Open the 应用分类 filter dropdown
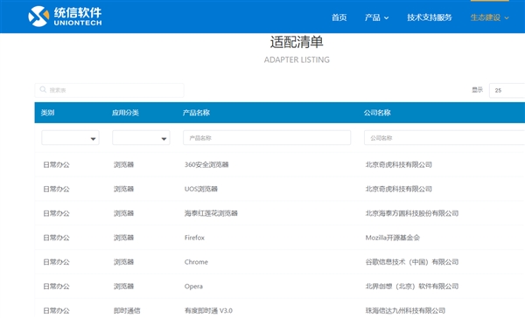Image resolution: width=525 pixels, height=318 pixels. 141,137
